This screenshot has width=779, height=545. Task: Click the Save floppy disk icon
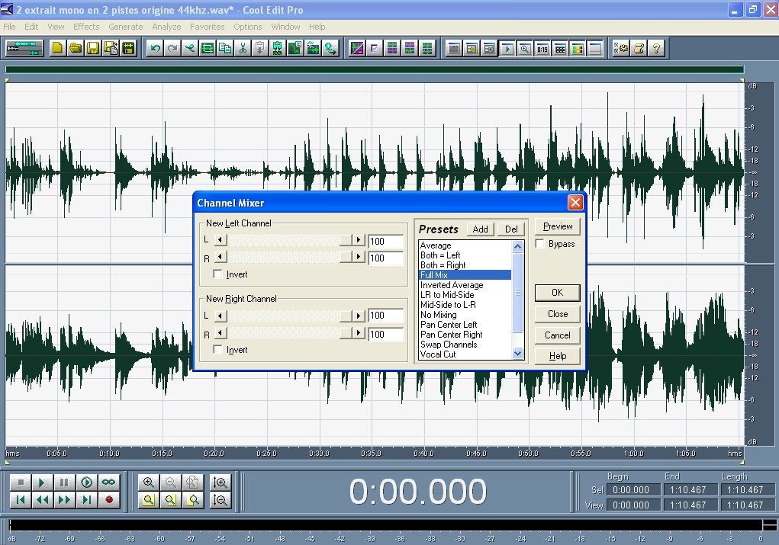(x=92, y=48)
